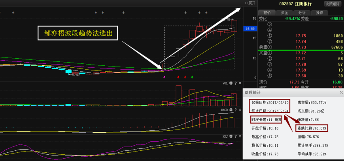Click the green signal marker below candlesticks
The height and width of the screenshot is (161, 344).
[x=192, y=77]
